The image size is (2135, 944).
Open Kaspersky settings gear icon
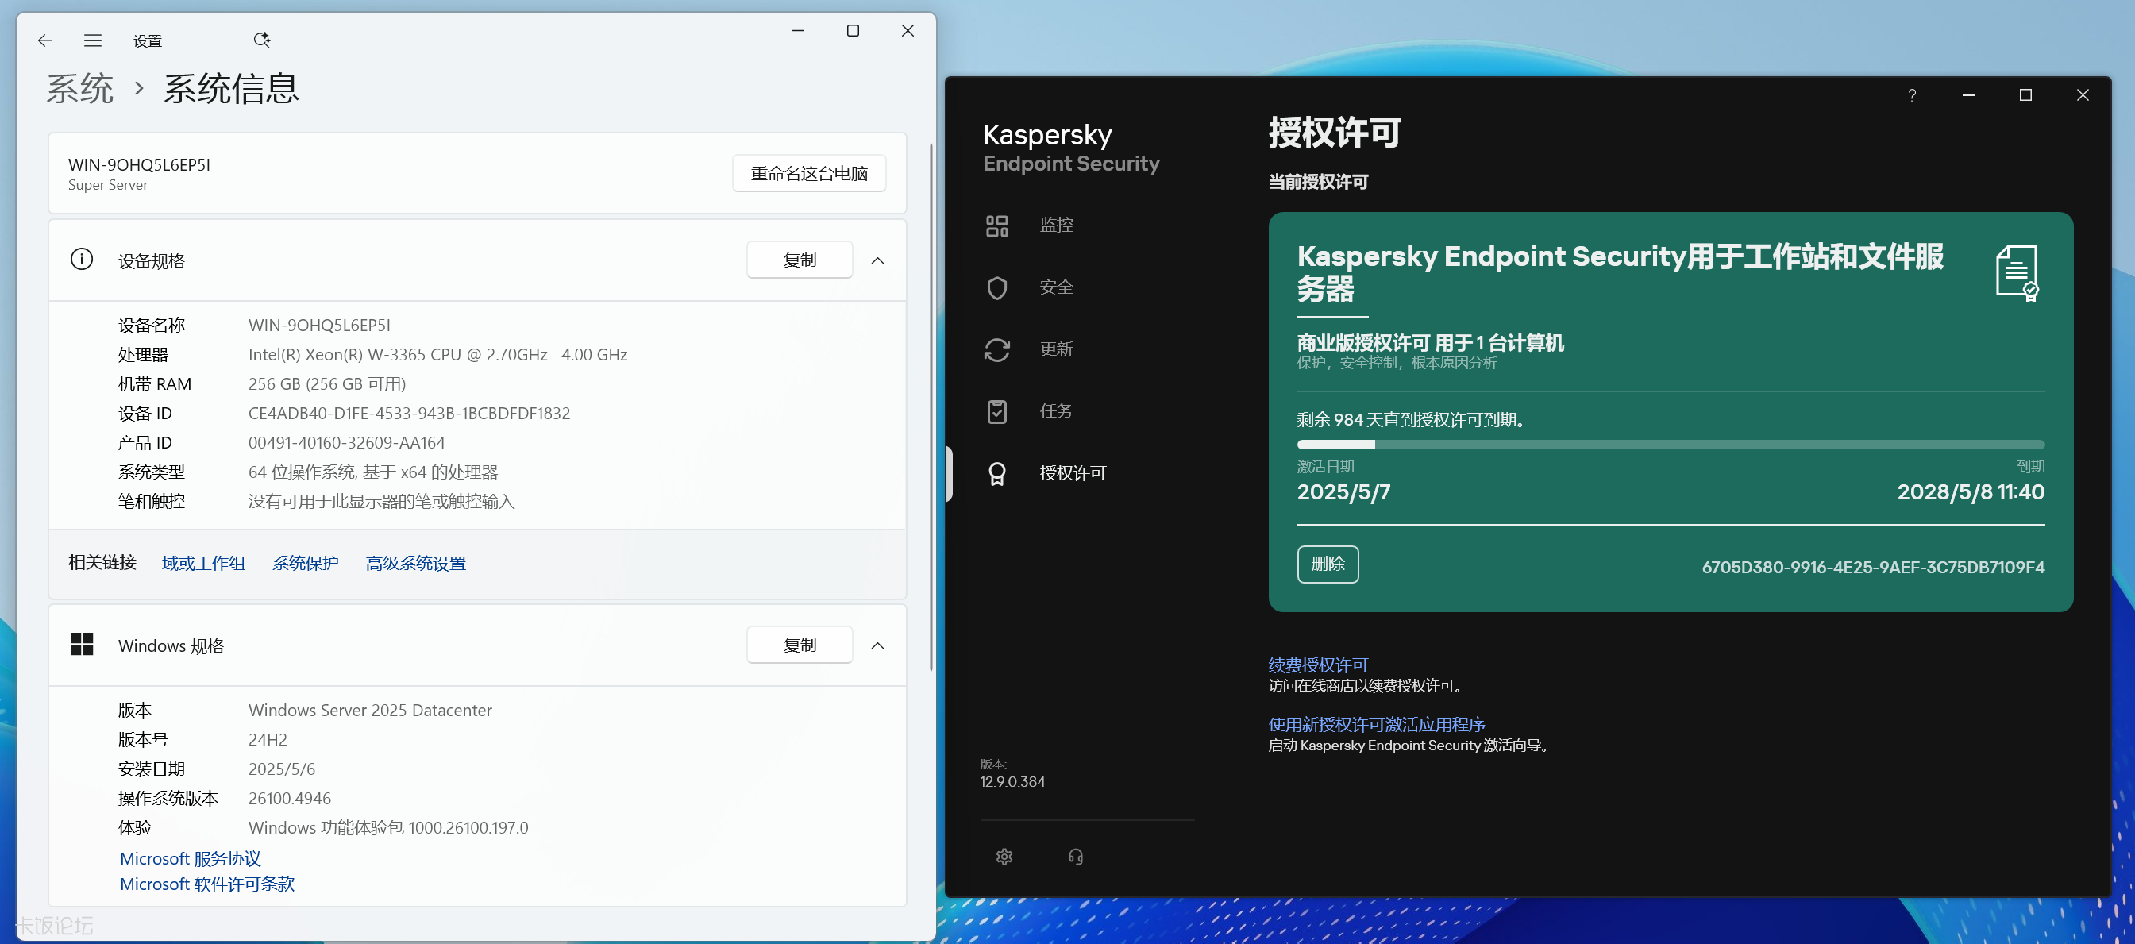1004,856
